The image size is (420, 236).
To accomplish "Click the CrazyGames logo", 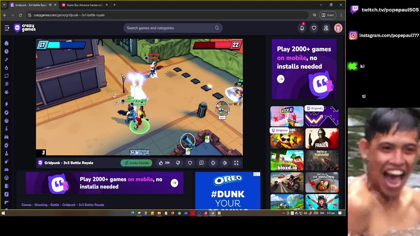I will tap(25, 28).
